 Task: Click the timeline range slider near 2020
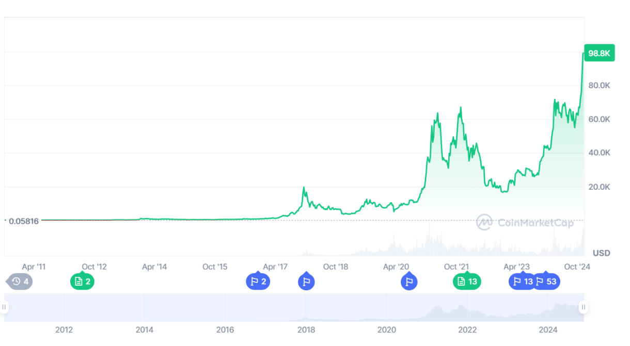(x=387, y=307)
